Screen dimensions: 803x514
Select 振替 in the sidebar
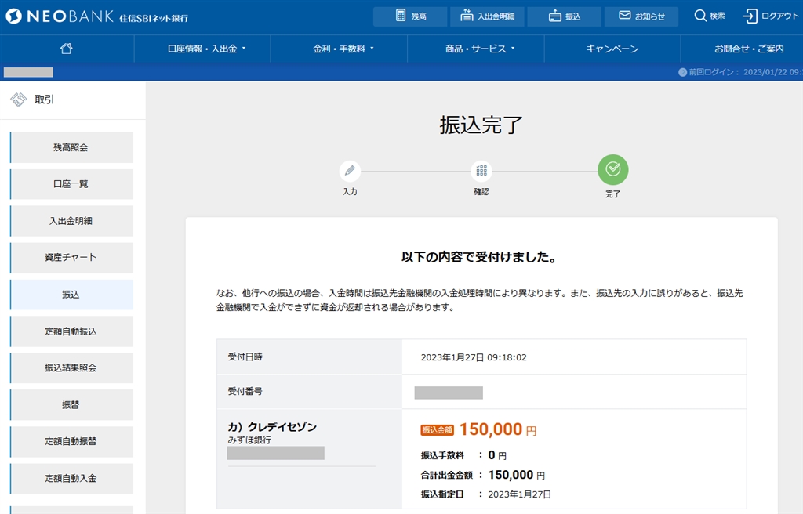coord(71,404)
